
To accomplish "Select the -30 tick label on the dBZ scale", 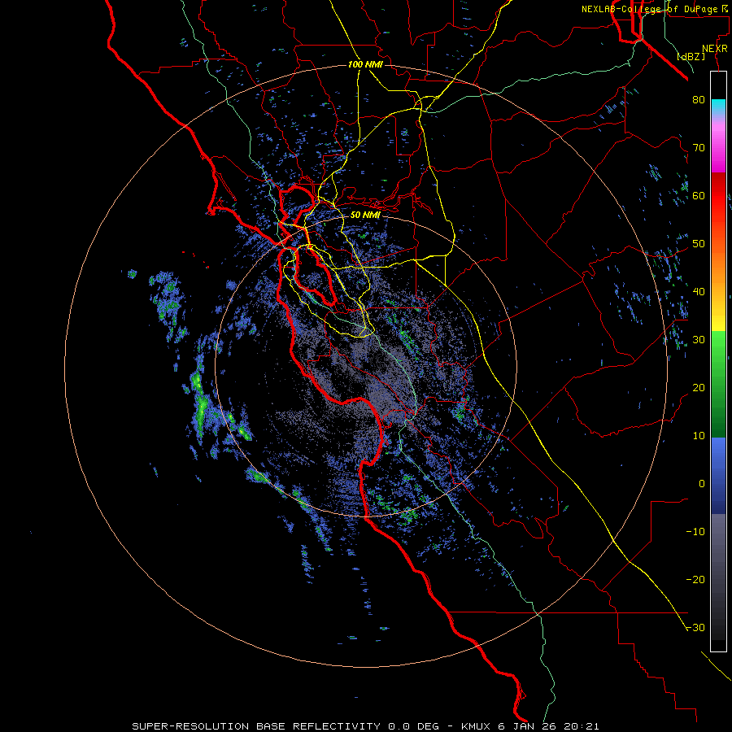I will pyautogui.click(x=695, y=628).
